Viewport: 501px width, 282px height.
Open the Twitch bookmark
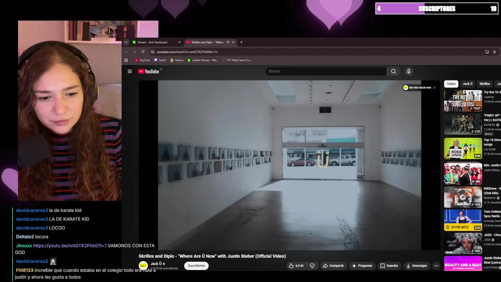pos(160,60)
